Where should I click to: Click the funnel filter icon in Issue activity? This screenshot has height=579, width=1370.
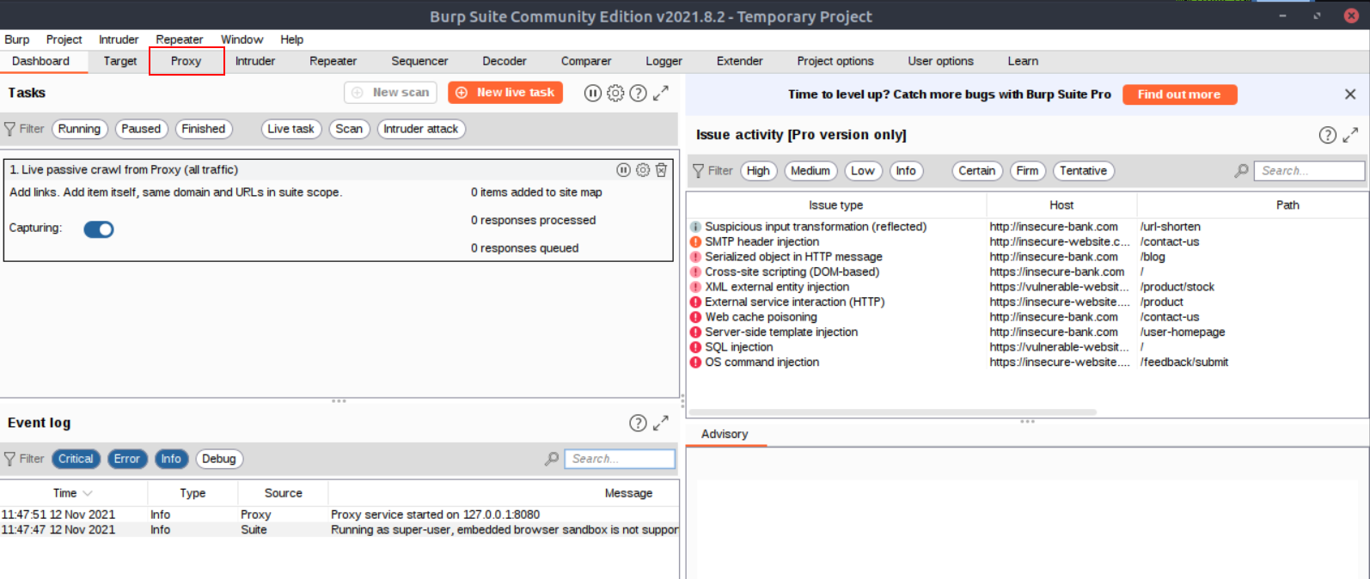pyautogui.click(x=699, y=171)
